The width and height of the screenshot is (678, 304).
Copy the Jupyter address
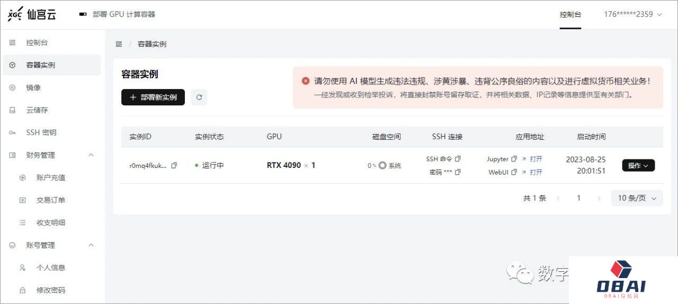[x=514, y=159]
